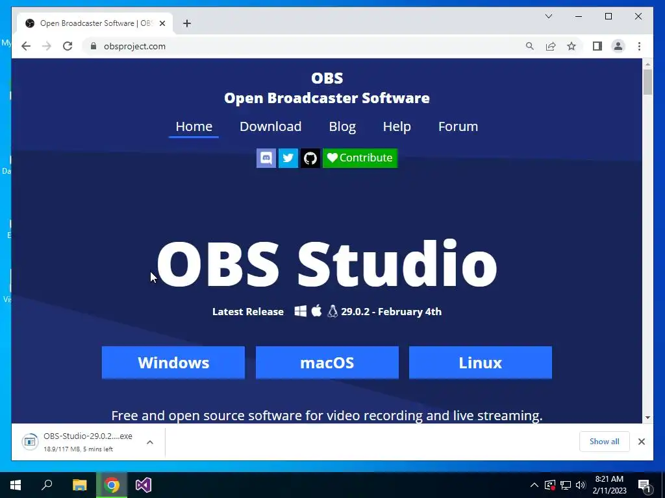
Task: Click the Linux download button
Action: pyautogui.click(x=481, y=362)
